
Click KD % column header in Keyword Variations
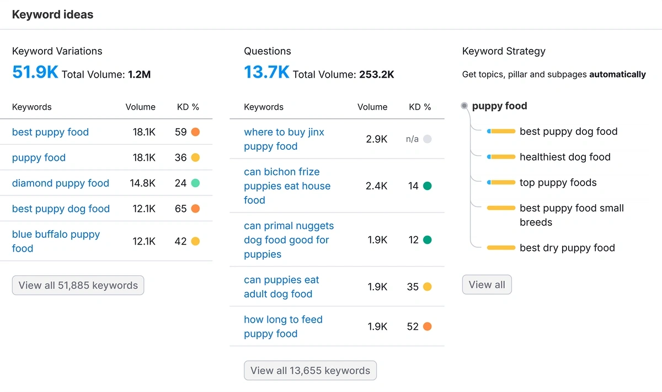click(188, 107)
